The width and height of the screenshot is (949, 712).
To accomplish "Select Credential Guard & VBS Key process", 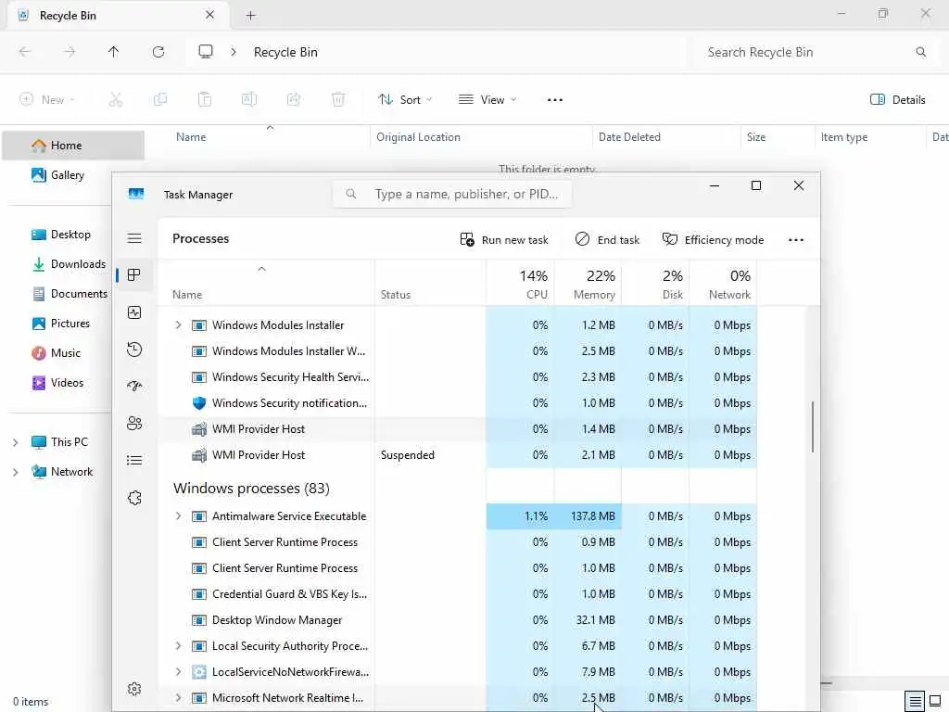I will pyautogui.click(x=458, y=594).
